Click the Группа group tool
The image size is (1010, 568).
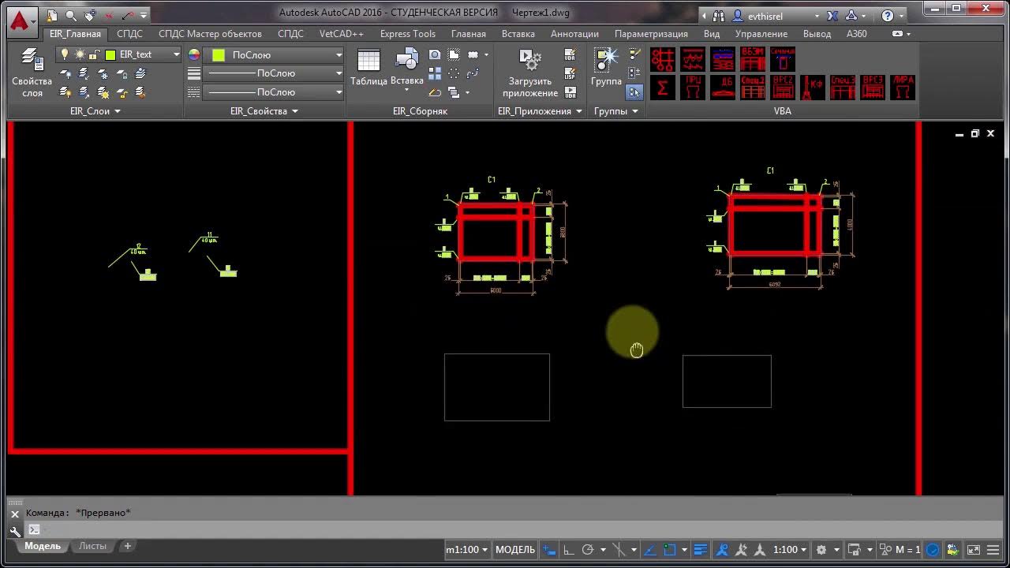click(x=606, y=68)
